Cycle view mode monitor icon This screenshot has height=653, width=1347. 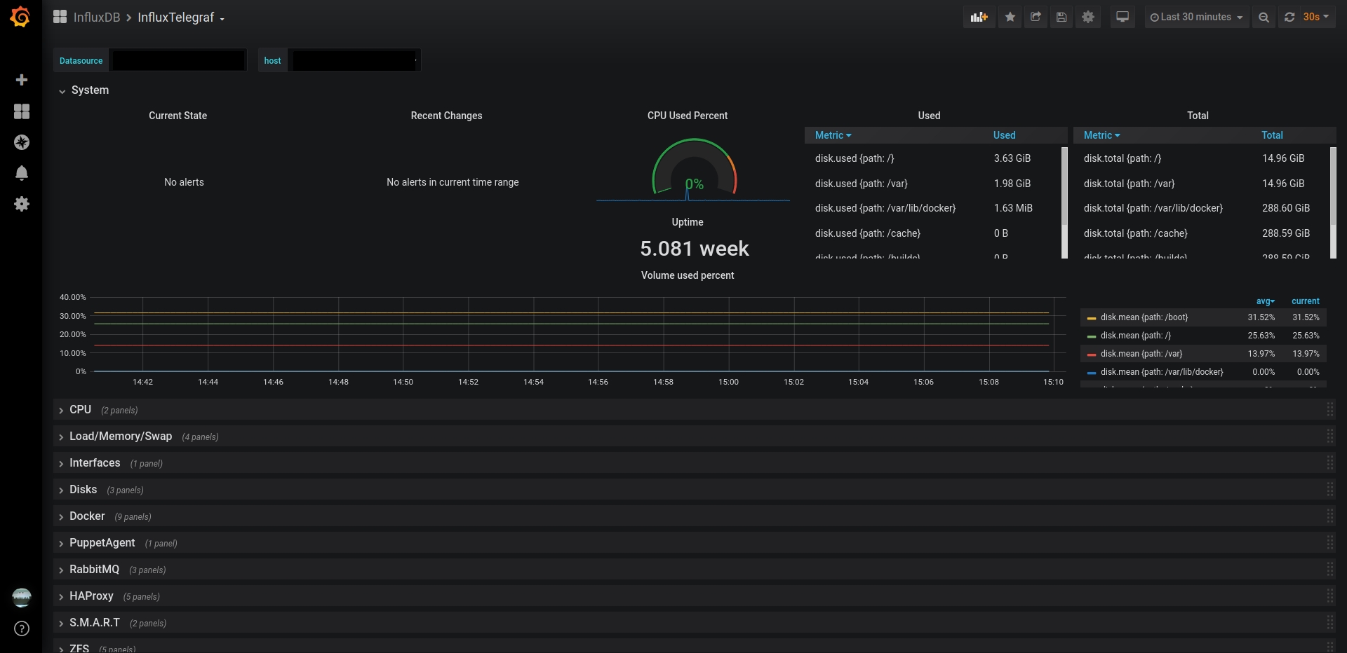pyautogui.click(x=1122, y=17)
